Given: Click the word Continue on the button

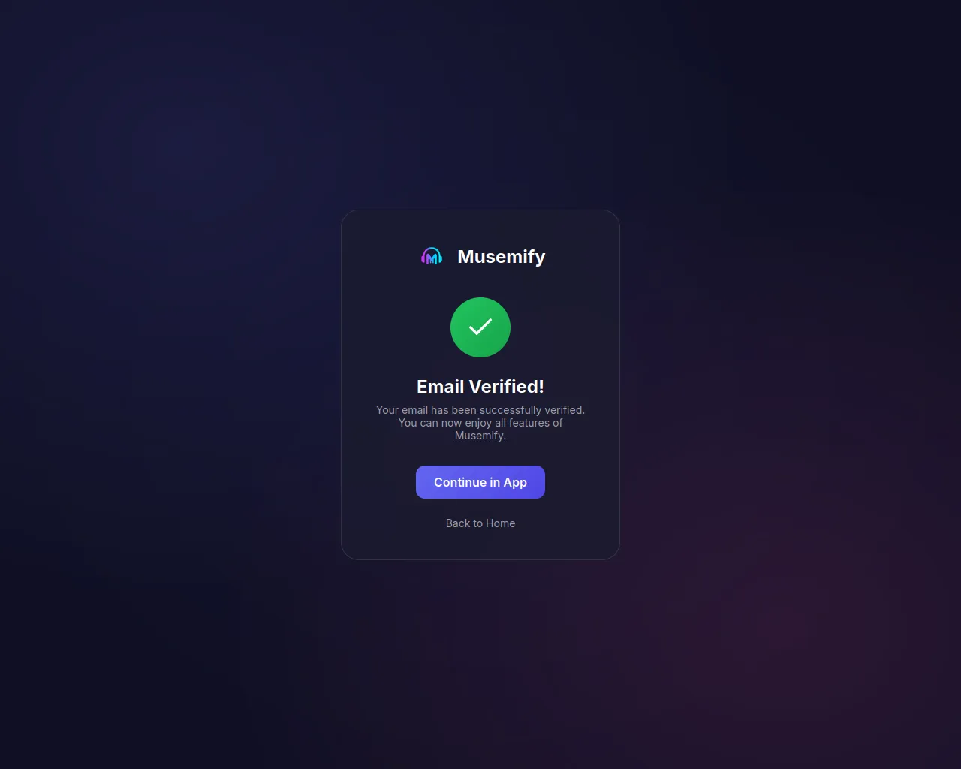Looking at the screenshot, I should coord(460,482).
